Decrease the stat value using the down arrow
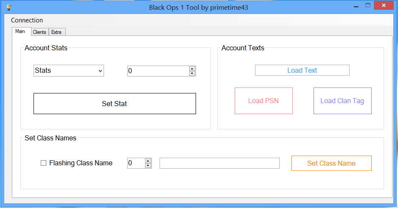Viewport: 398px width, 208px height. pos(192,74)
